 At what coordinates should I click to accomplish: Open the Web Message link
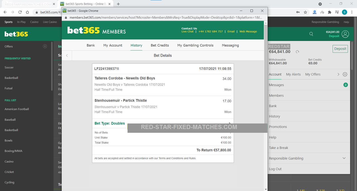pyautogui.click(x=248, y=32)
